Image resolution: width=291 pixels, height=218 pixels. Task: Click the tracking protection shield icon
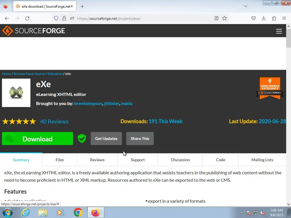[56, 18]
